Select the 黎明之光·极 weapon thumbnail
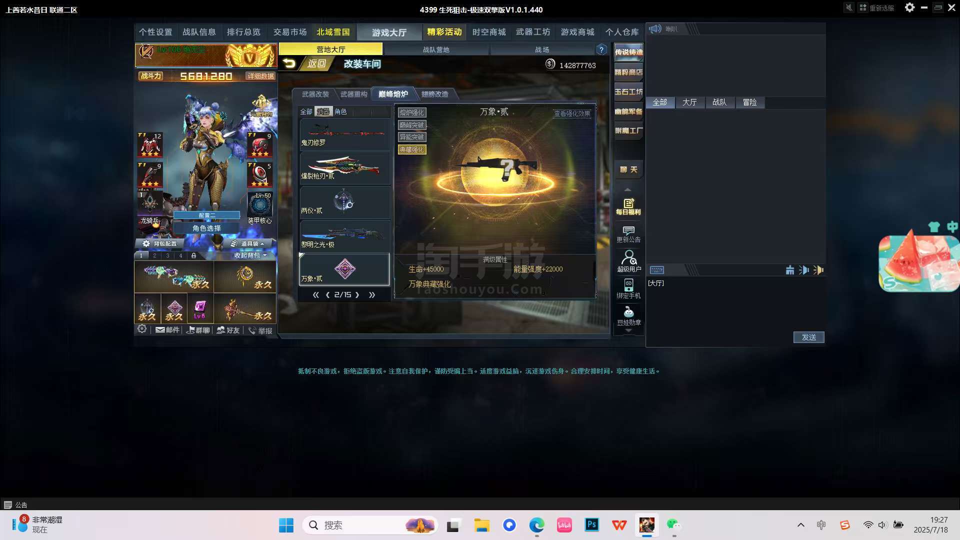The height and width of the screenshot is (540, 960). 344,236
